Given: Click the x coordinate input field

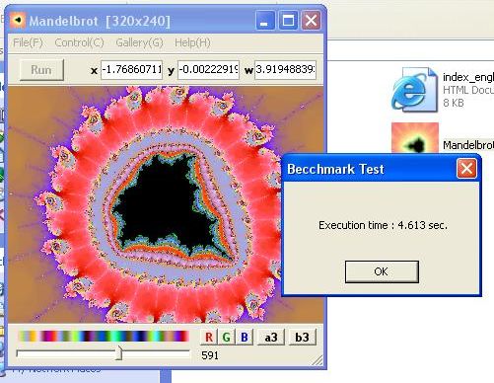Looking at the screenshot, I should (x=131, y=70).
